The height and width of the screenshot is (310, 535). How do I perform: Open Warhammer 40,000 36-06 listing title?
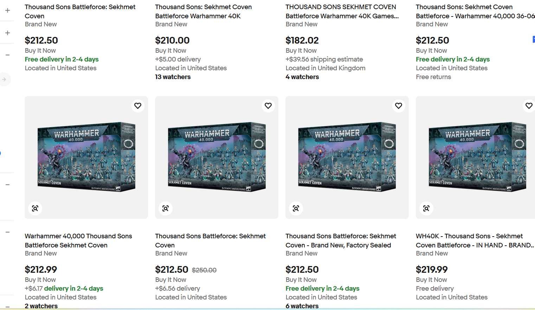[475, 11]
